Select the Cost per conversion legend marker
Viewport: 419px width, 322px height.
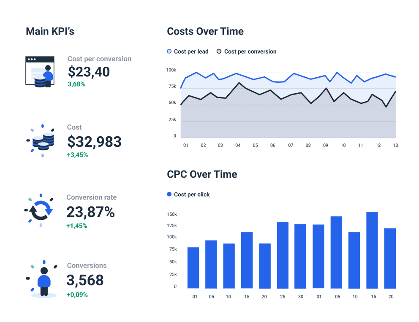point(219,51)
